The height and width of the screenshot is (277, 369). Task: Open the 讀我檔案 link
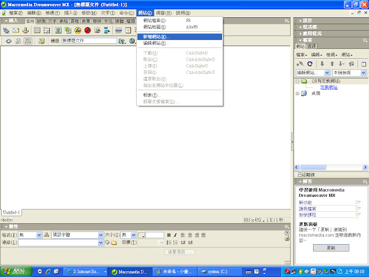[x=307, y=209]
